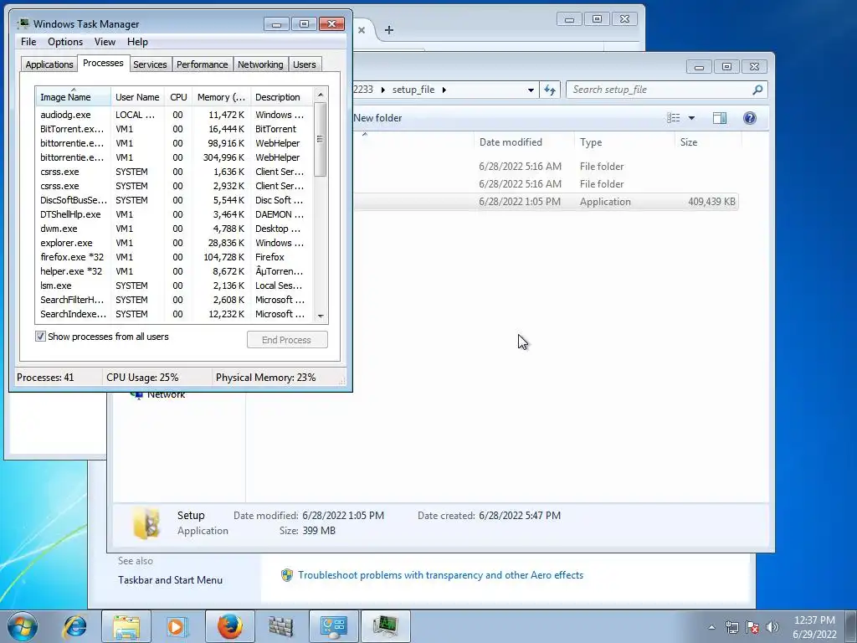Sort processes by Image Name column
Viewport: 857px width, 643px height.
coord(74,97)
